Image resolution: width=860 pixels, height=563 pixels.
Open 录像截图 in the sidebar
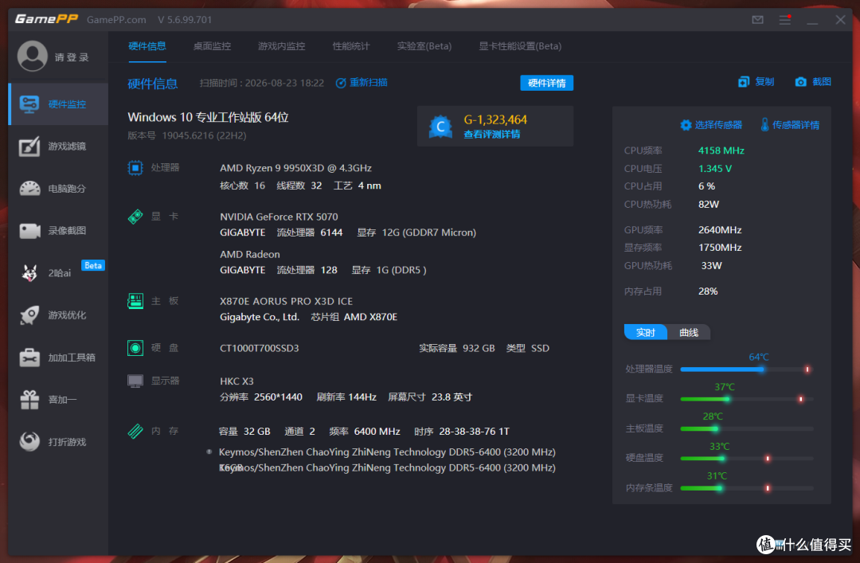click(x=58, y=230)
